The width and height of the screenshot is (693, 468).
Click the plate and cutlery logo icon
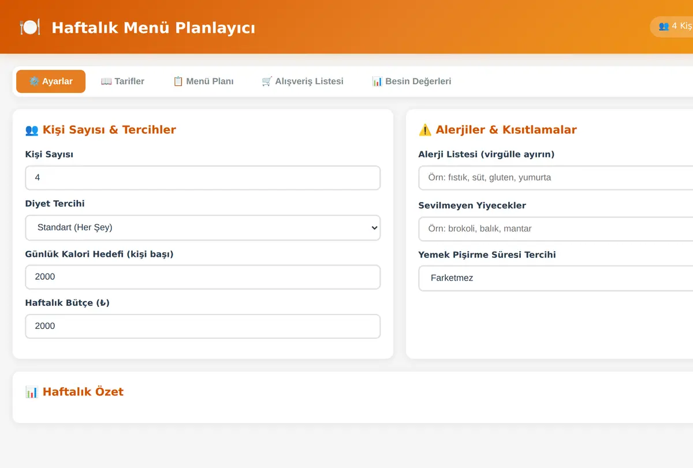click(29, 27)
